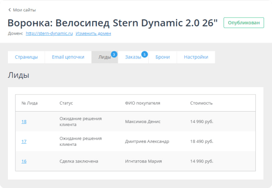Image resolution: width=272 pixels, height=188 pixels.
Task: Click the blue badge on Лиды tab
Action: 114,54
